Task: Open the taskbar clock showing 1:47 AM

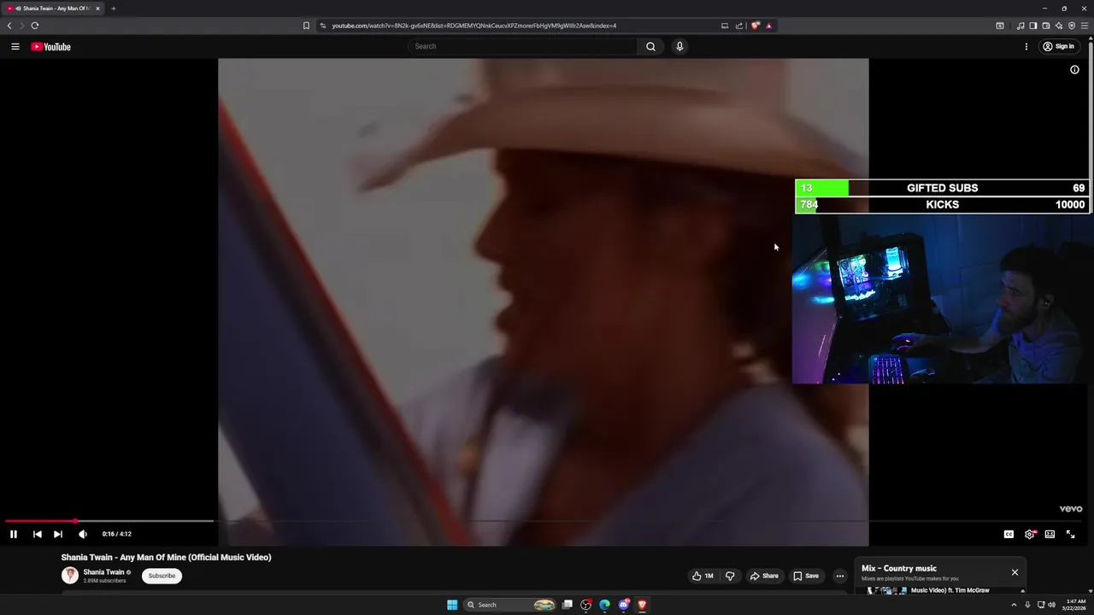Action: click(x=1075, y=605)
